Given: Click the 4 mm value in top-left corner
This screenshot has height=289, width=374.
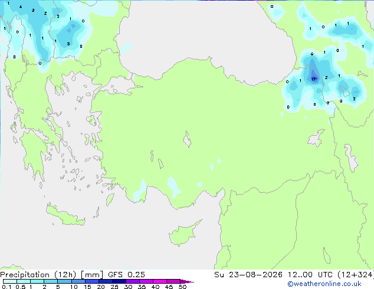Looking at the screenshot, I should pos(21,7).
